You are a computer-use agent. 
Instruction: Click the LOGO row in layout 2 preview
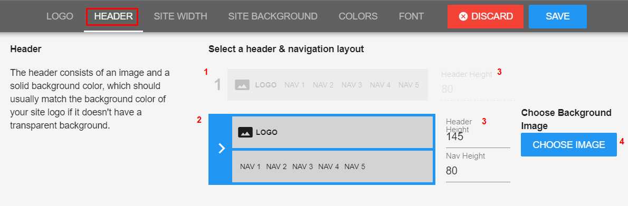[x=332, y=132]
